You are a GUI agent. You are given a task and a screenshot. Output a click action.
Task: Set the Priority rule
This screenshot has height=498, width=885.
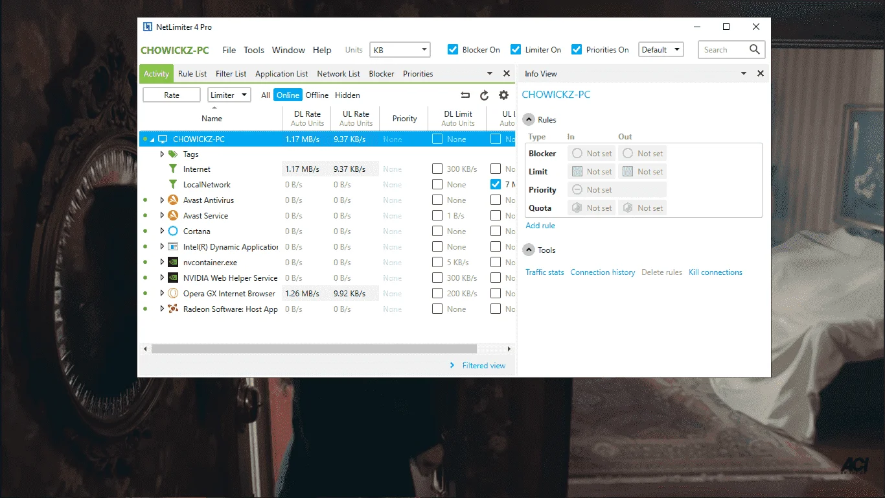617,190
